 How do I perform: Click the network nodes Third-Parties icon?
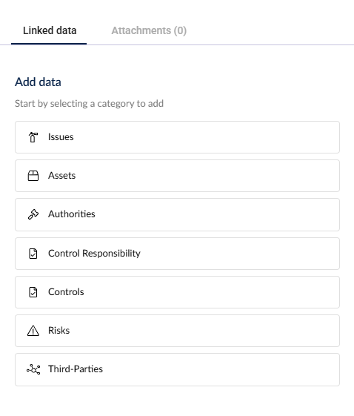(33, 369)
